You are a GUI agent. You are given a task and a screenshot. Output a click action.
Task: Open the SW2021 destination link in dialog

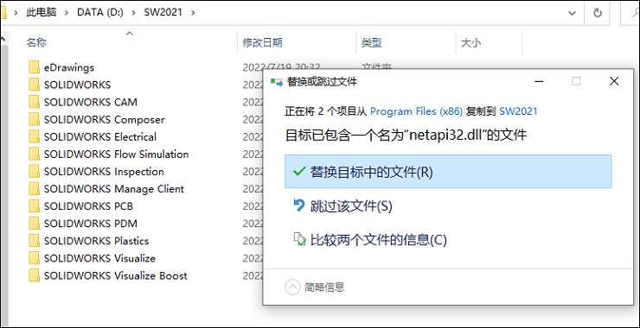[518, 111]
